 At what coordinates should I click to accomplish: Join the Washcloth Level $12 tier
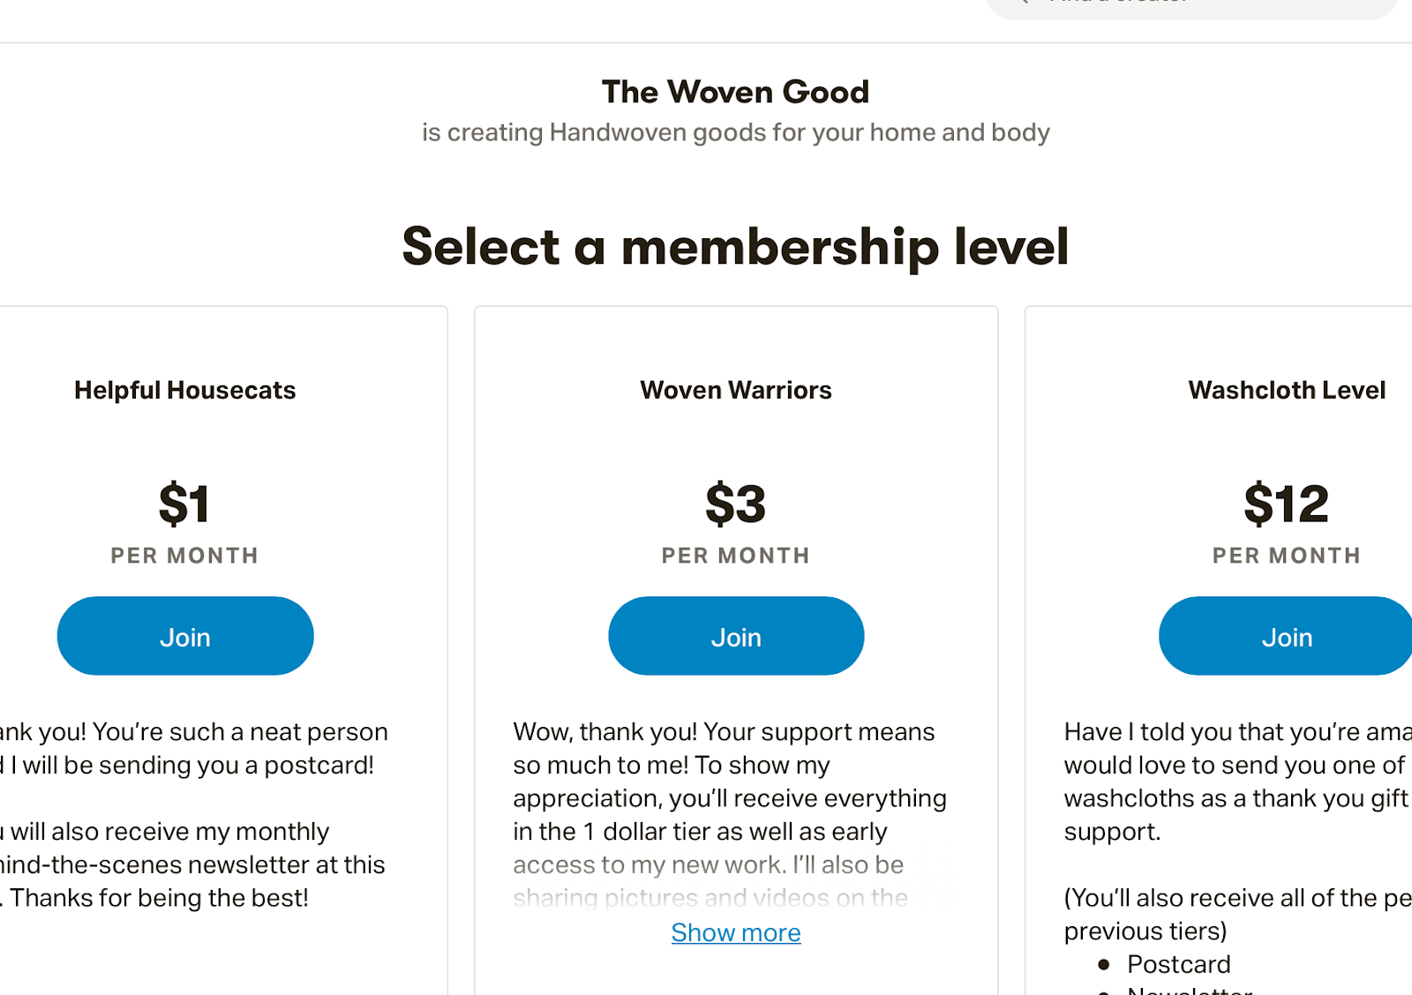click(1286, 636)
